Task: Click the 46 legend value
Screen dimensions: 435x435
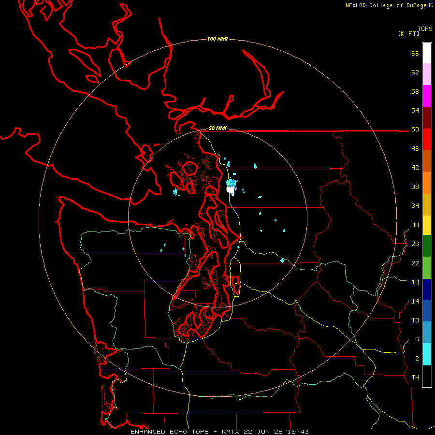Action: 415,149
